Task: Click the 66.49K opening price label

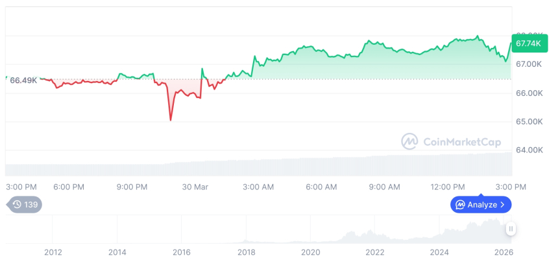Action: pos(23,80)
